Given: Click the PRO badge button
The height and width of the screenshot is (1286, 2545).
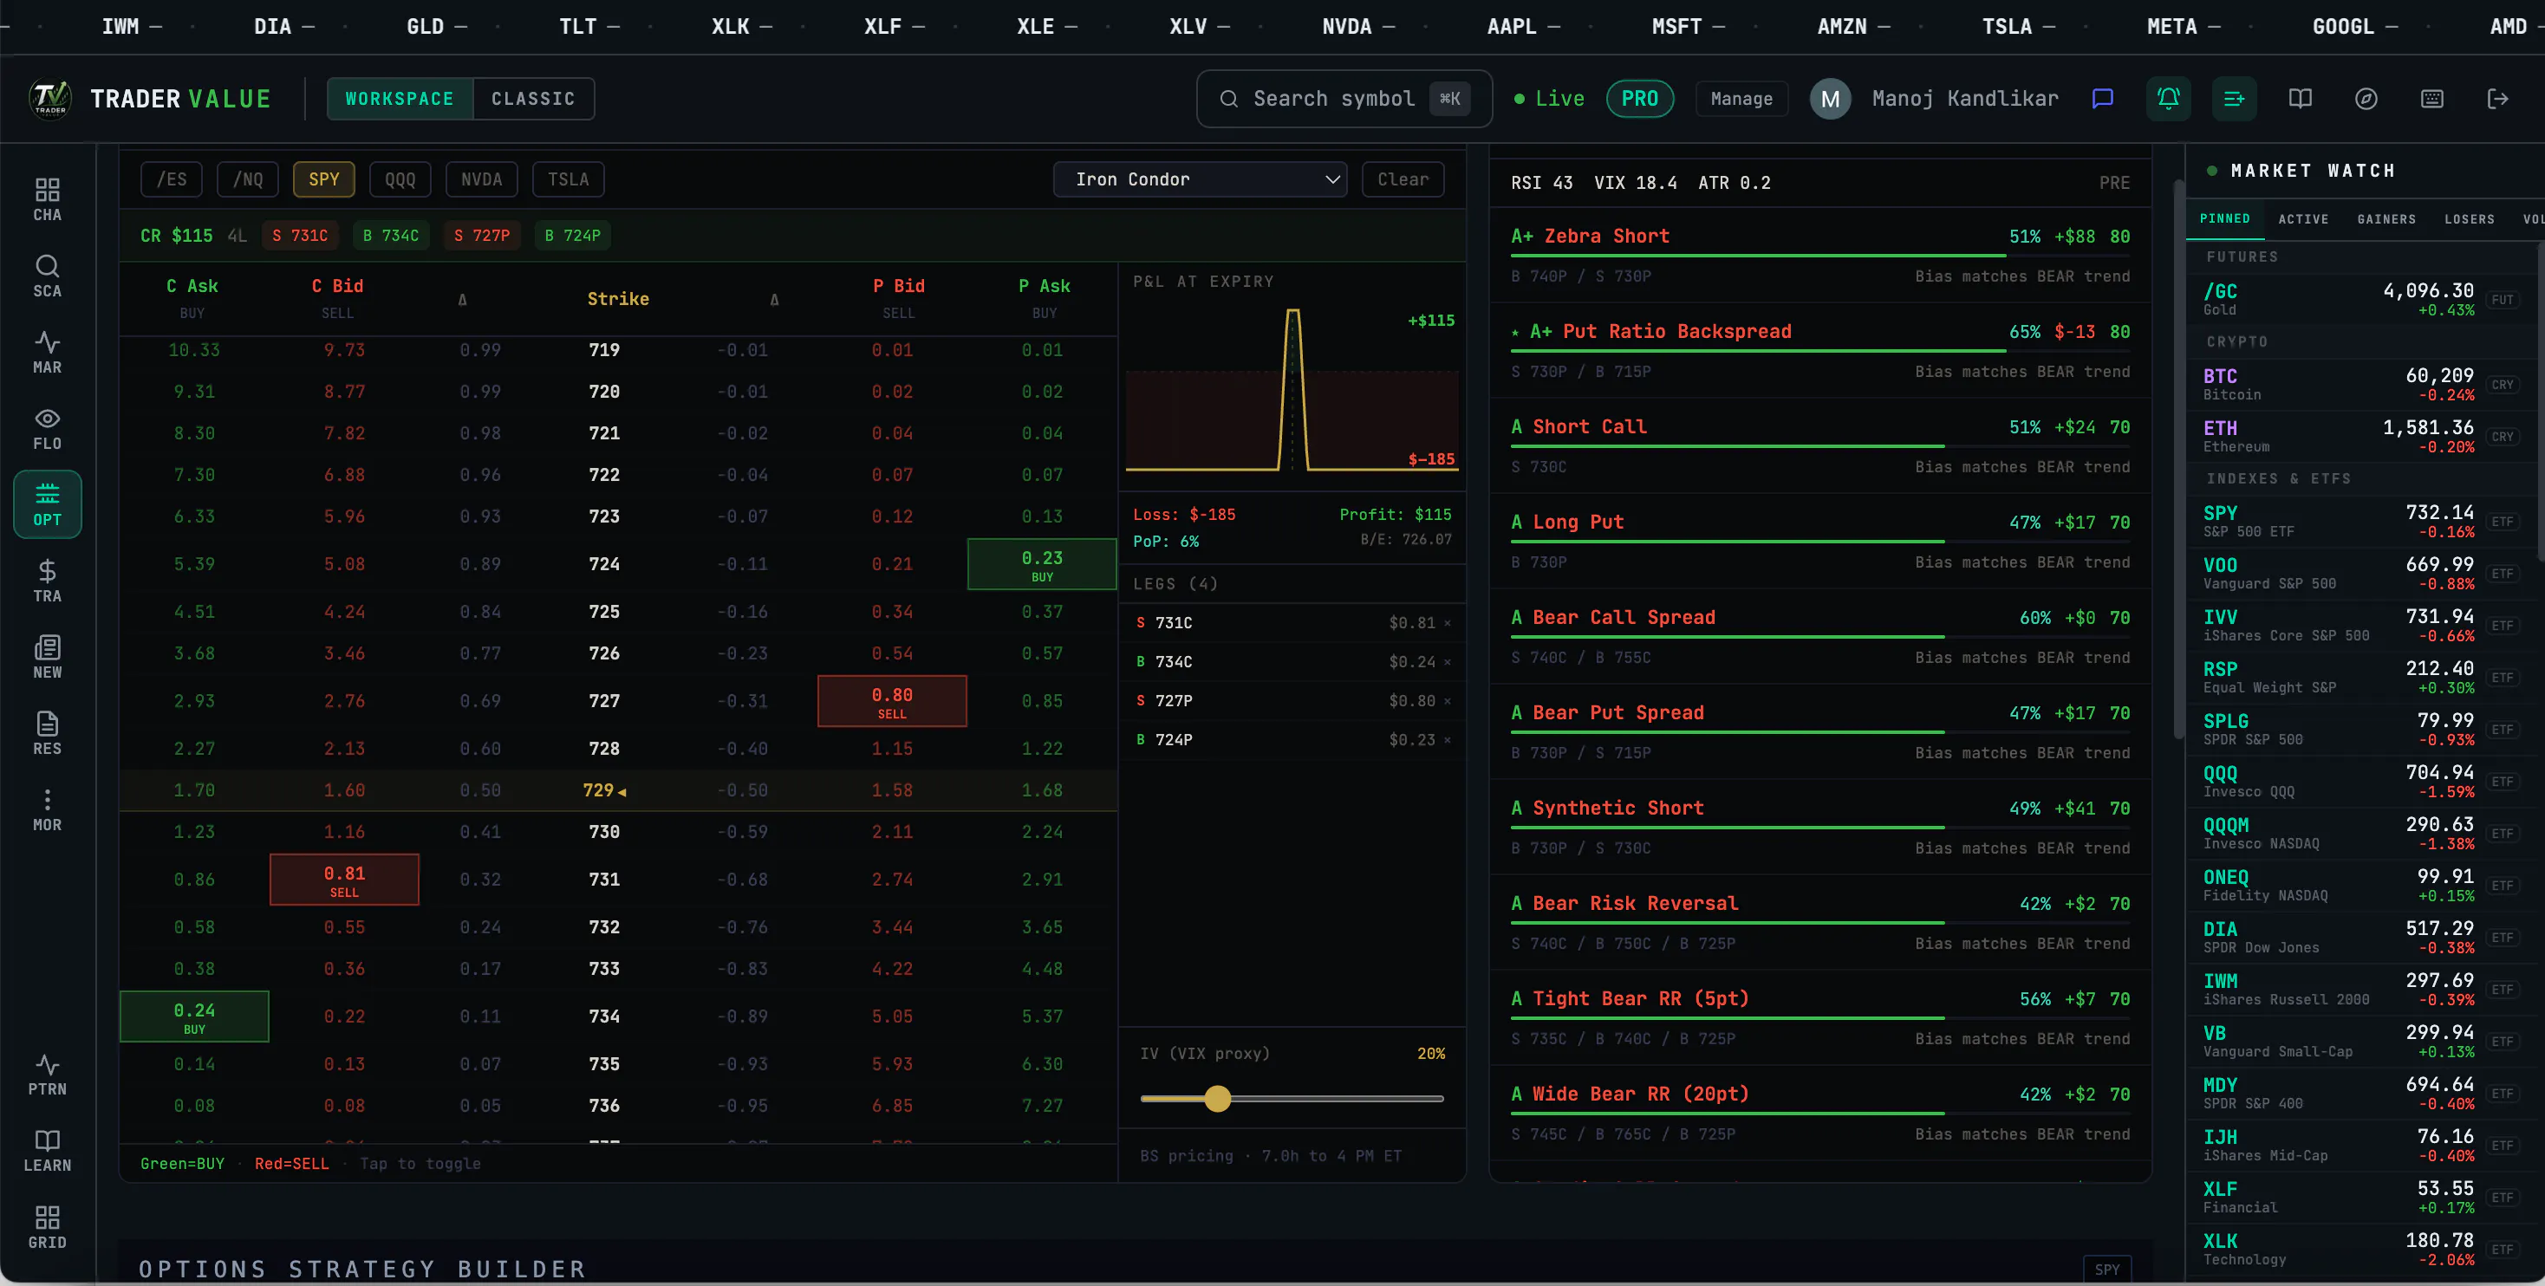Looking at the screenshot, I should click(1640, 99).
